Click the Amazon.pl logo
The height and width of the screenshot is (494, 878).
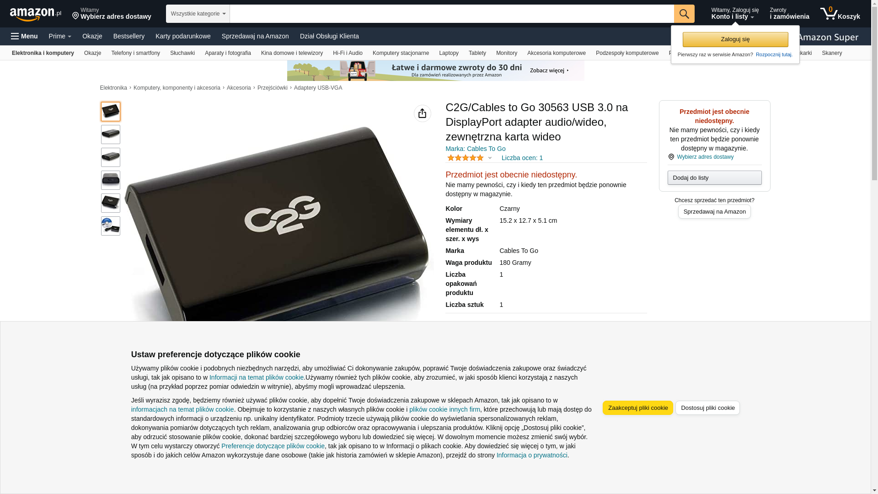tap(35, 14)
